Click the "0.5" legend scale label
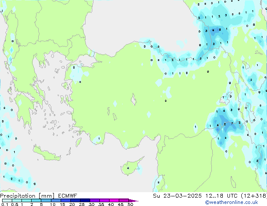Image resolution: width=267 pixels, height=206 pixels. (15, 204)
